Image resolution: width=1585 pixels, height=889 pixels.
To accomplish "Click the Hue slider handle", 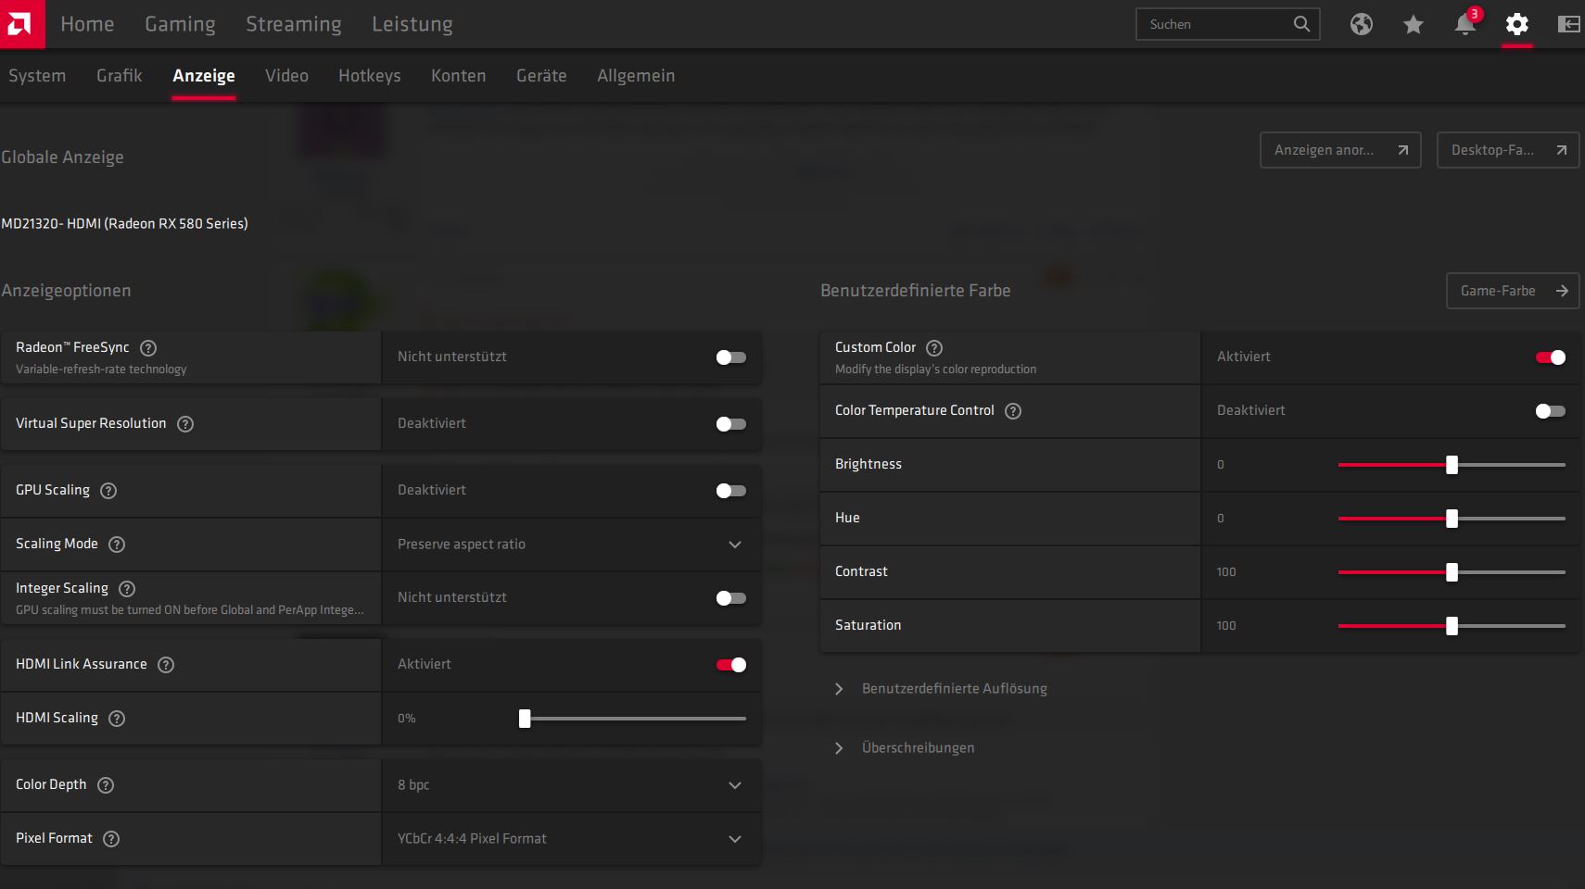I will (x=1452, y=519).
